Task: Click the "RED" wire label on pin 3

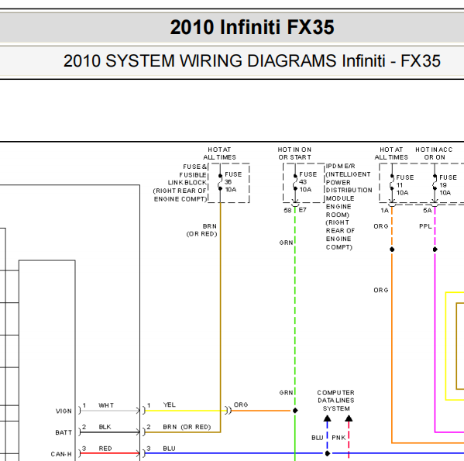Action: (x=105, y=449)
